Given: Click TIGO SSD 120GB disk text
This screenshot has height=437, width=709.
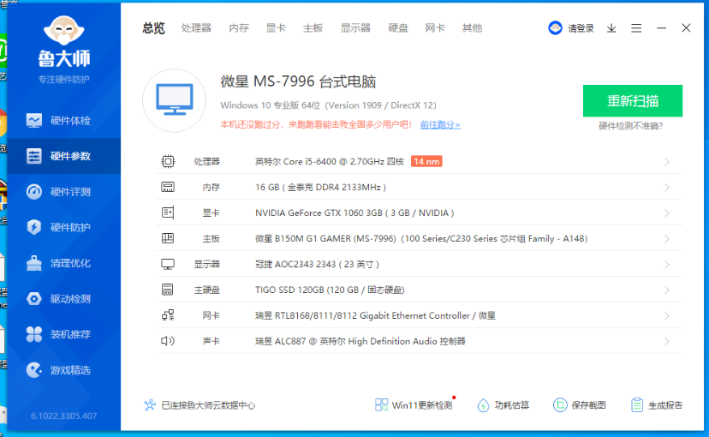Looking at the screenshot, I should tap(330, 290).
